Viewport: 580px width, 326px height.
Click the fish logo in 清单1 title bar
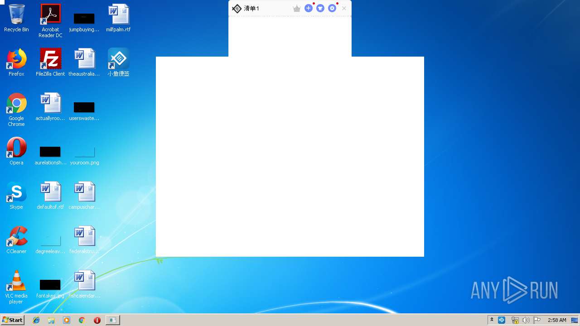point(237,8)
